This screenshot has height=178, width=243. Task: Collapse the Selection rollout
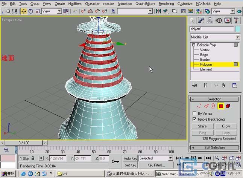(x=214, y=99)
